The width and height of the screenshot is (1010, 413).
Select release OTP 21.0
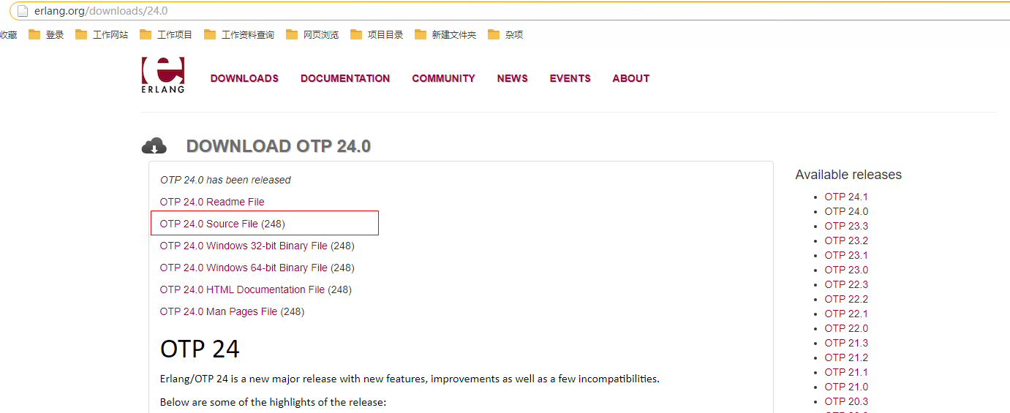point(846,387)
